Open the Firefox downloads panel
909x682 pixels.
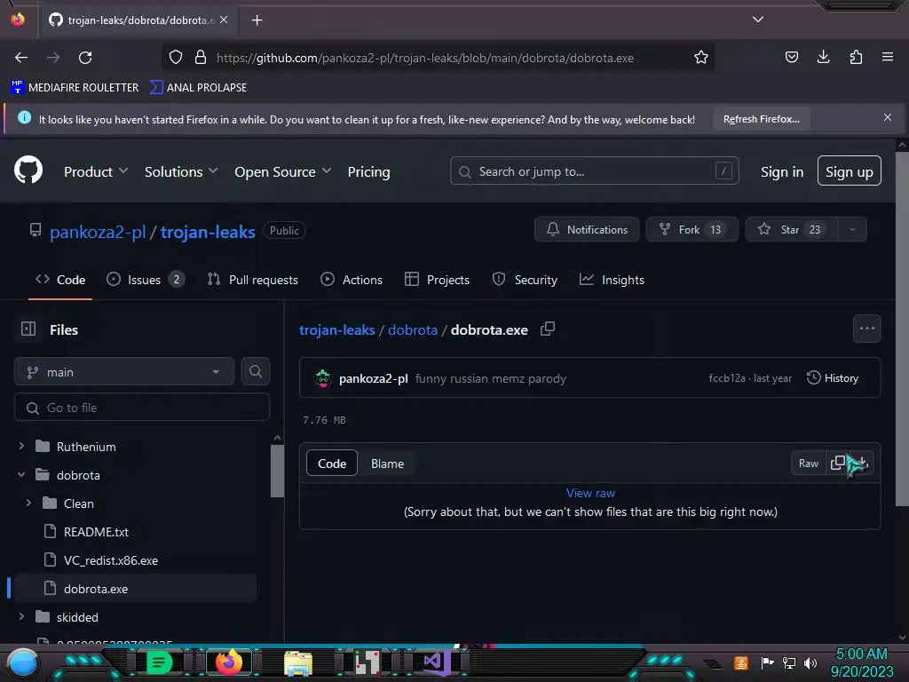(x=823, y=57)
